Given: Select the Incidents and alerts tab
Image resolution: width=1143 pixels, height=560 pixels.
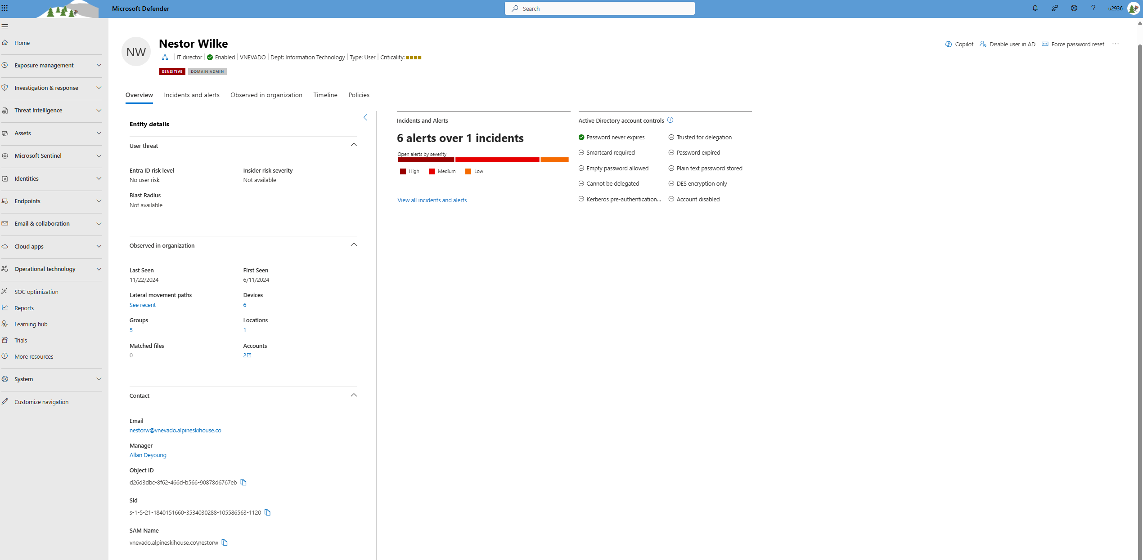Looking at the screenshot, I should 191,95.
